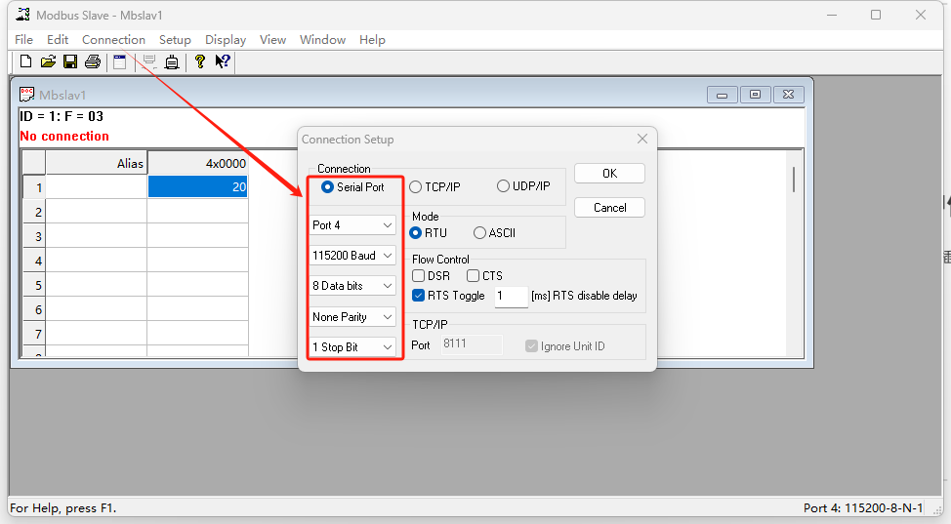Open the 115200 Baud dropdown
This screenshot has height=524, width=951.
coord(353,256)
